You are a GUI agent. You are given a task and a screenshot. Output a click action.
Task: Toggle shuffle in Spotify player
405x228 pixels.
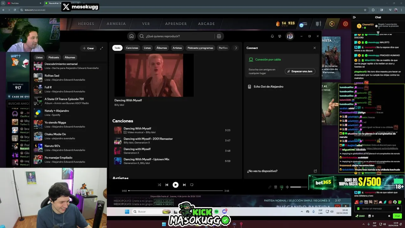159,185
